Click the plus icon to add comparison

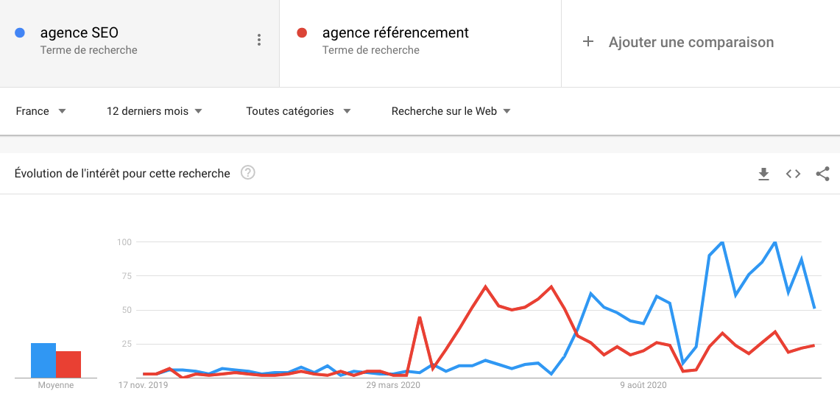coord(588,42)
